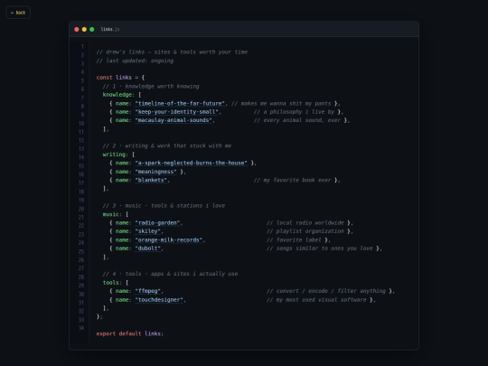Visit the macaulay-animal-sounds link
Image resolution: width=488 pixels, height=366 pixels.
click(x=174, y=120)
